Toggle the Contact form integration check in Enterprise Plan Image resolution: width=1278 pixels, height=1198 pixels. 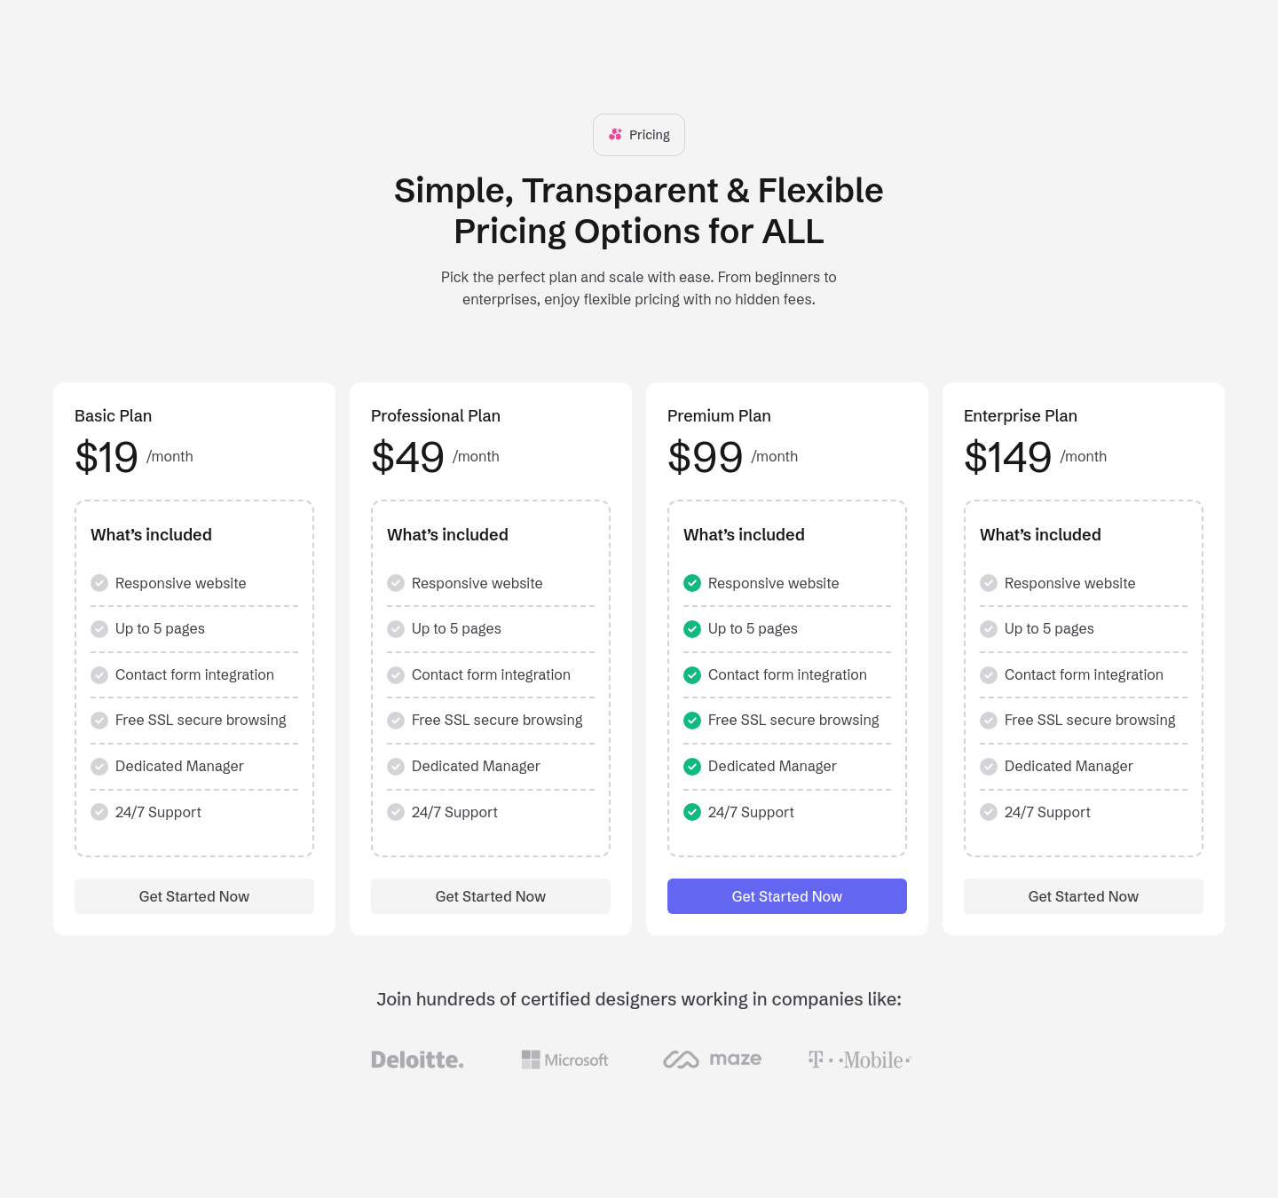tap(988, 675)
